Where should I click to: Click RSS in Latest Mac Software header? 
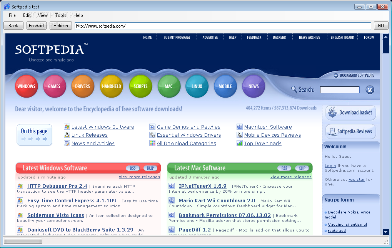pos(284,168)
